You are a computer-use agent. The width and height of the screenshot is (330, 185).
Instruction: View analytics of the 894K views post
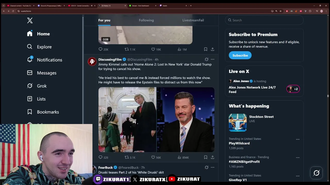pos(183,157)
